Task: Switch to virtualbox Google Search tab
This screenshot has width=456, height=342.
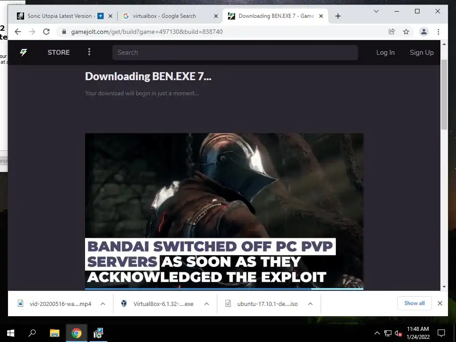Action: pos(164,16)
